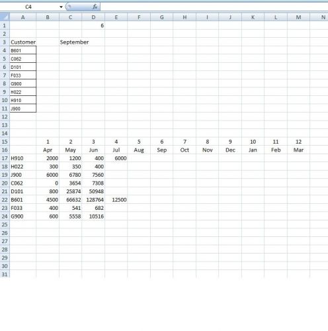Select customer cell D101 in row 6
This screenshot has height=331, width=328.
click(23, 67)
